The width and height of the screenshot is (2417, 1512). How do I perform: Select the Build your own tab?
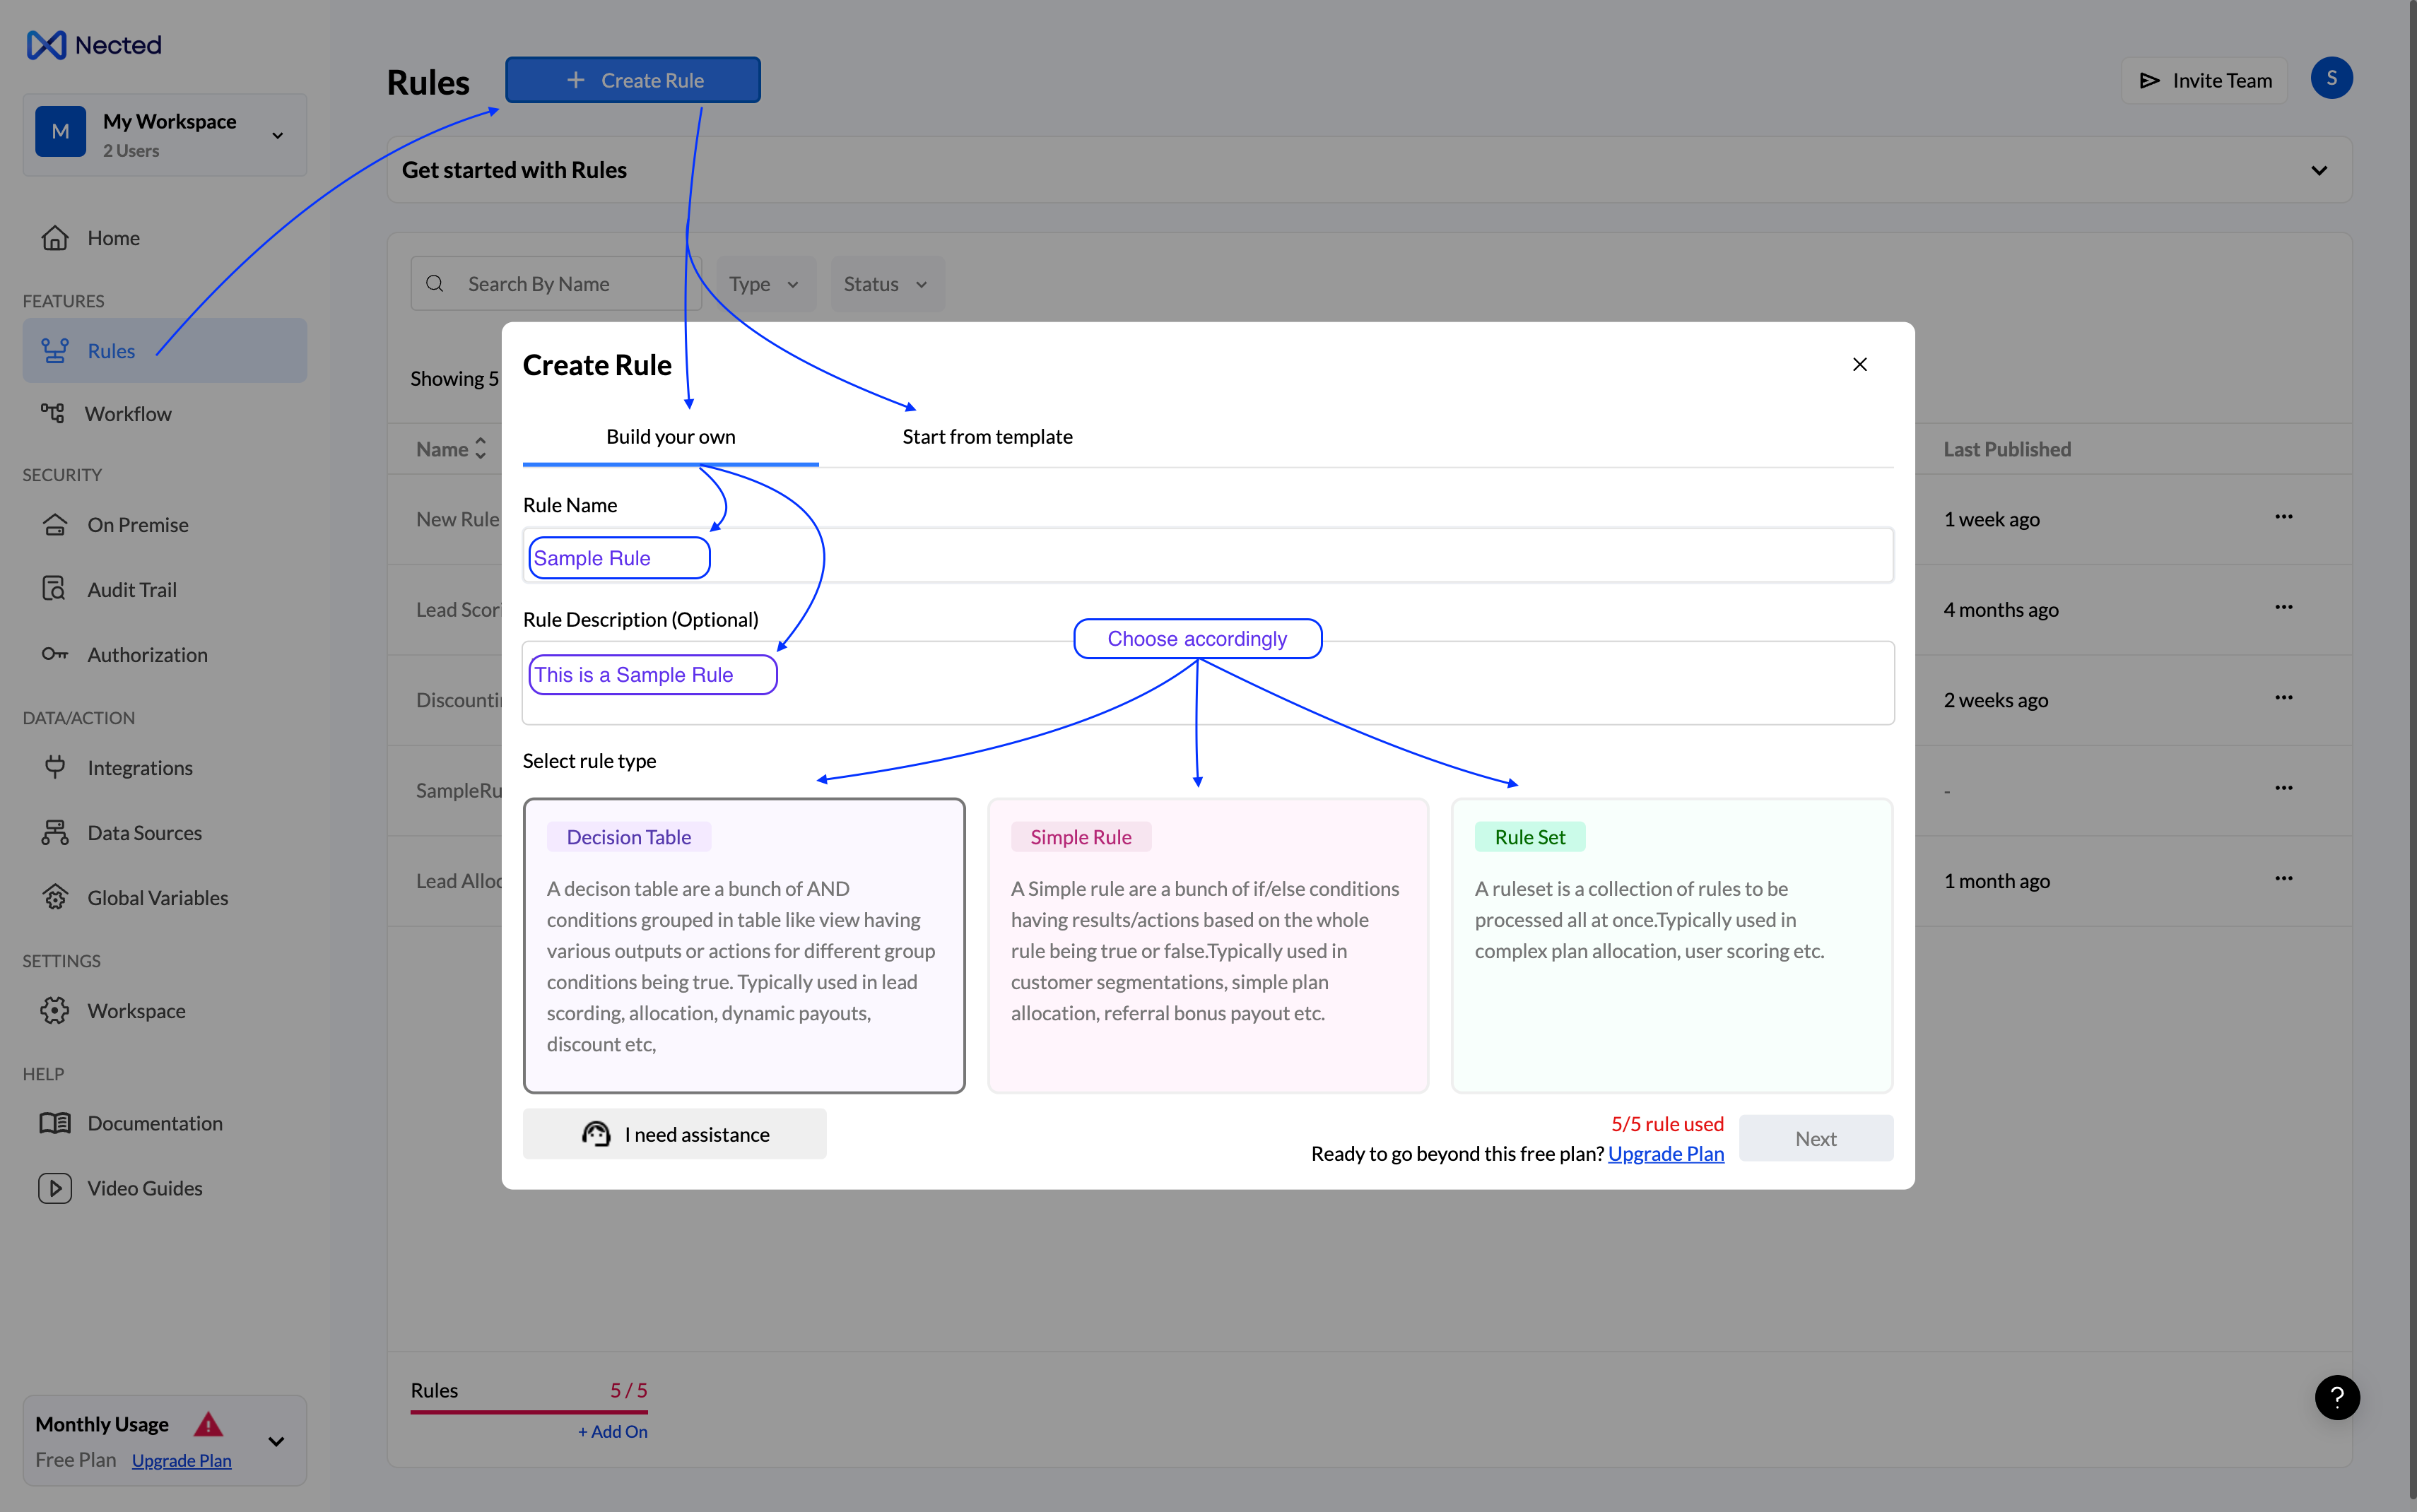[670, 437]
